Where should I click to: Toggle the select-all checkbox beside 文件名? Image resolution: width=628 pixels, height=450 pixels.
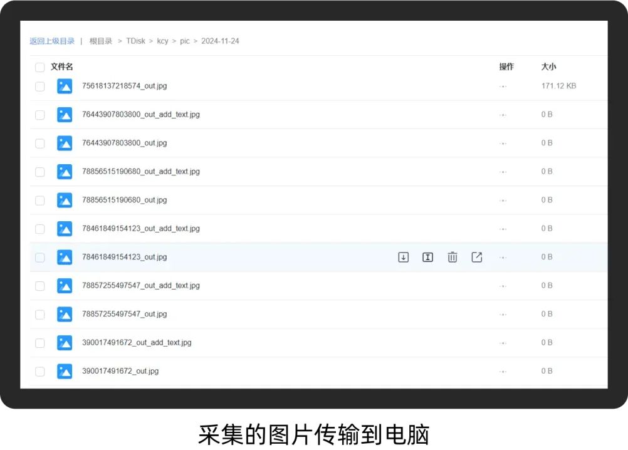pyautogui.click(x=40, y=67)
